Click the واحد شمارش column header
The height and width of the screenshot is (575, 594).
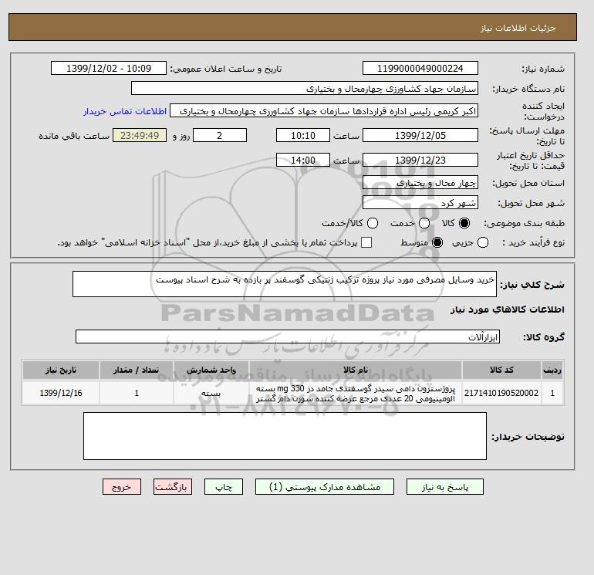pyautogui.click(x=211, y=370)
